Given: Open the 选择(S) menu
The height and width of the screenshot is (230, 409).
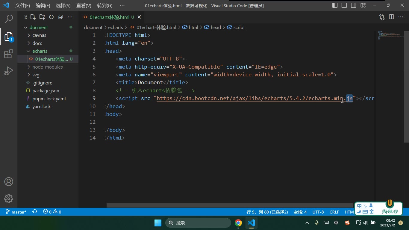Looking at the screenshot, I should [63, 5].
